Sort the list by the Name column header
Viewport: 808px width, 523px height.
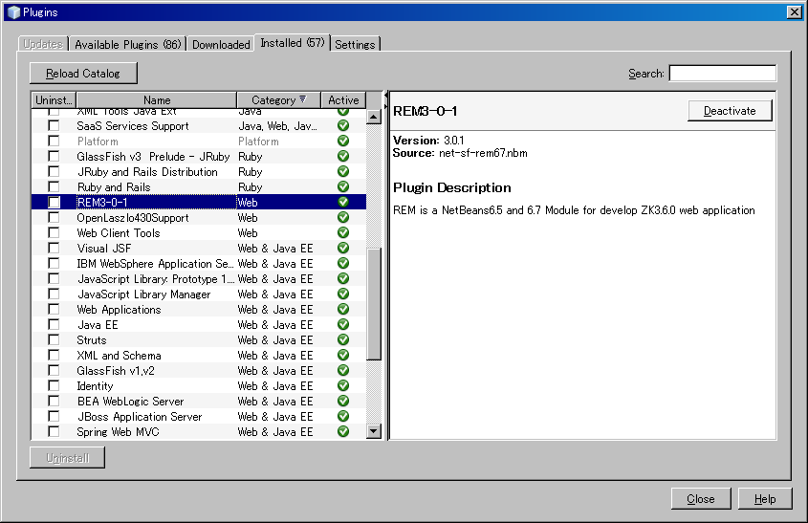[x=157, y=100]
